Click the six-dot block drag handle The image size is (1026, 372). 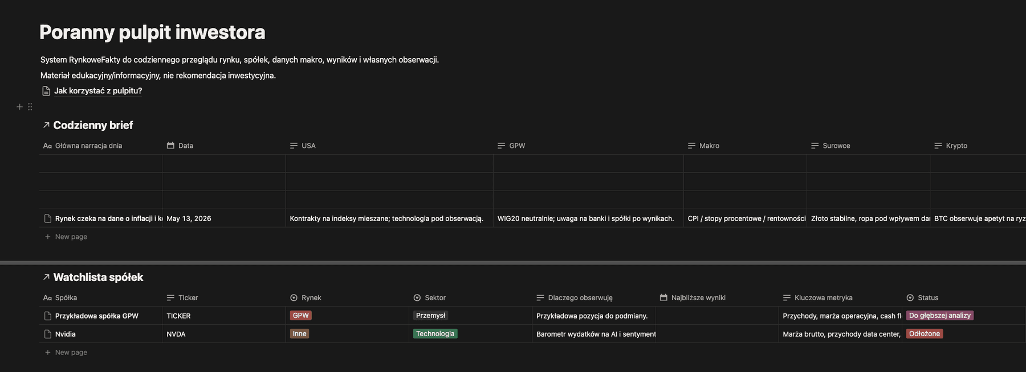(x=30, y=107)
